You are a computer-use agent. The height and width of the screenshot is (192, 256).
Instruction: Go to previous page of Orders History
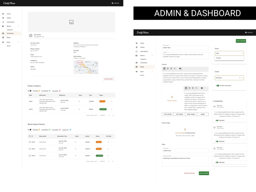(x=109, y=115)
